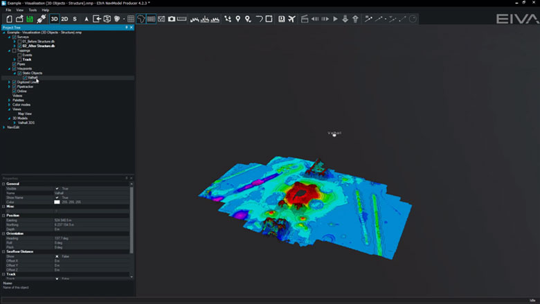Viewport: 540px width, 304px height.
Task: Enable the 01_Before Structure.db checkbox
Action: click(x=19, y=42)
